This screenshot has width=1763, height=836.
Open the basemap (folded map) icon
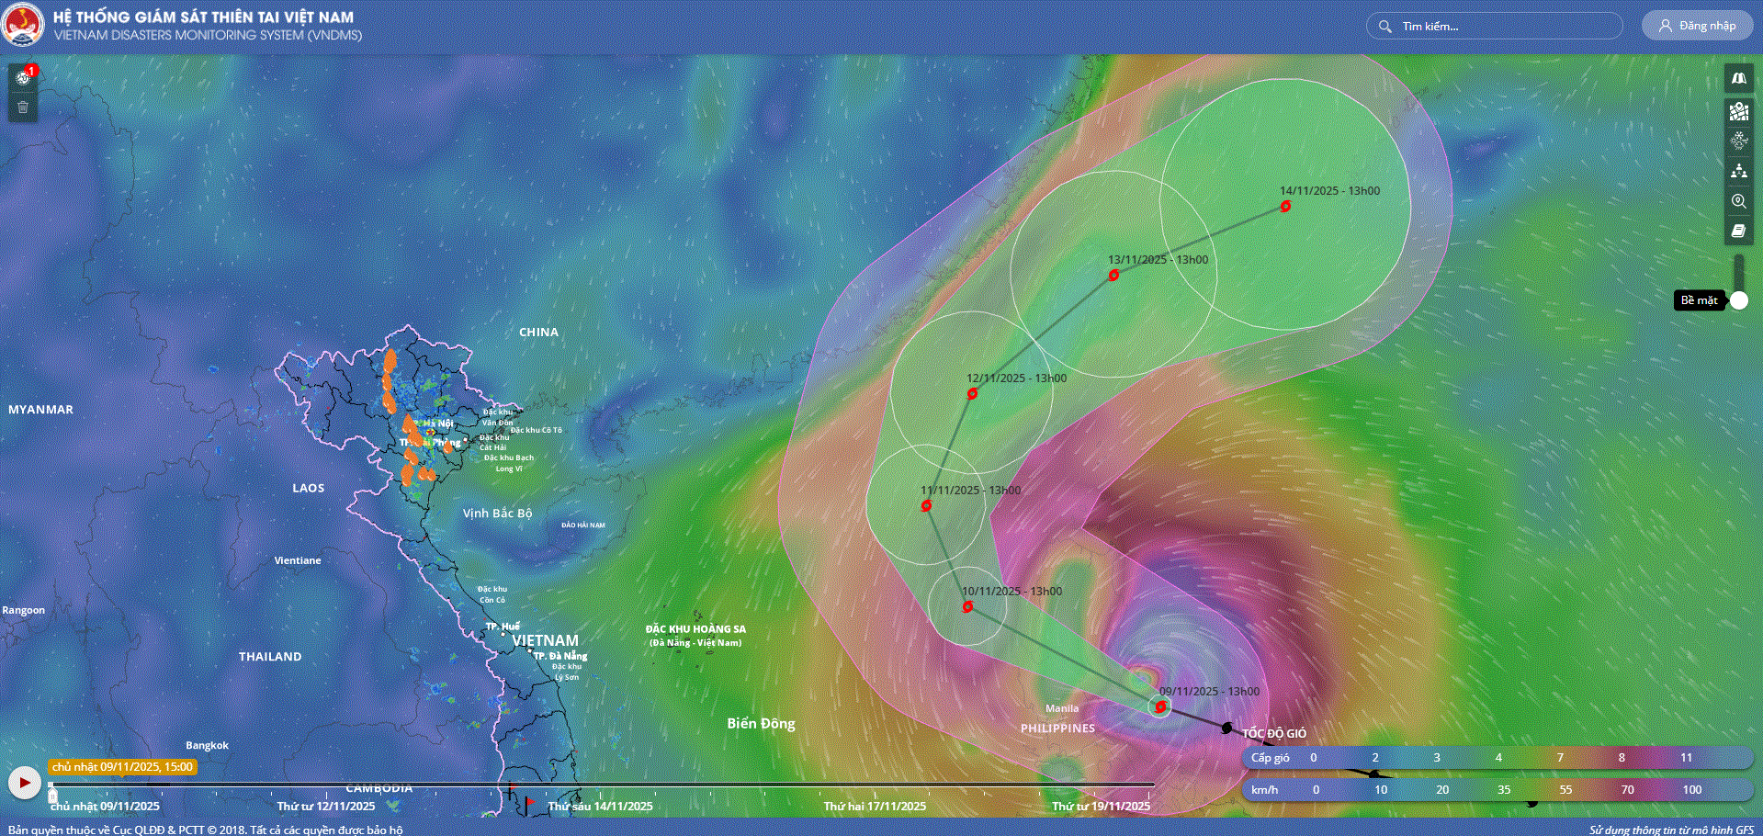tap(1738, 79)
